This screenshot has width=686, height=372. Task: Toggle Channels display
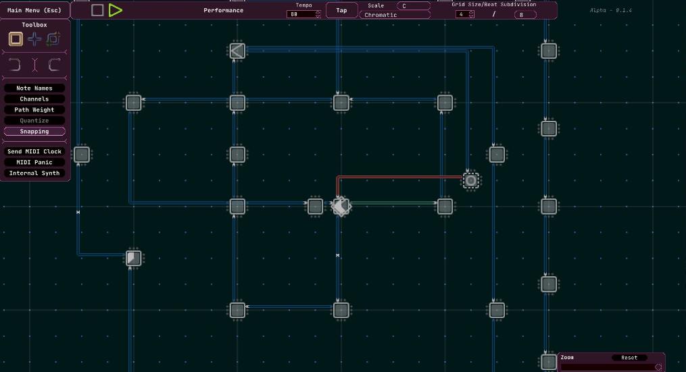34,99
